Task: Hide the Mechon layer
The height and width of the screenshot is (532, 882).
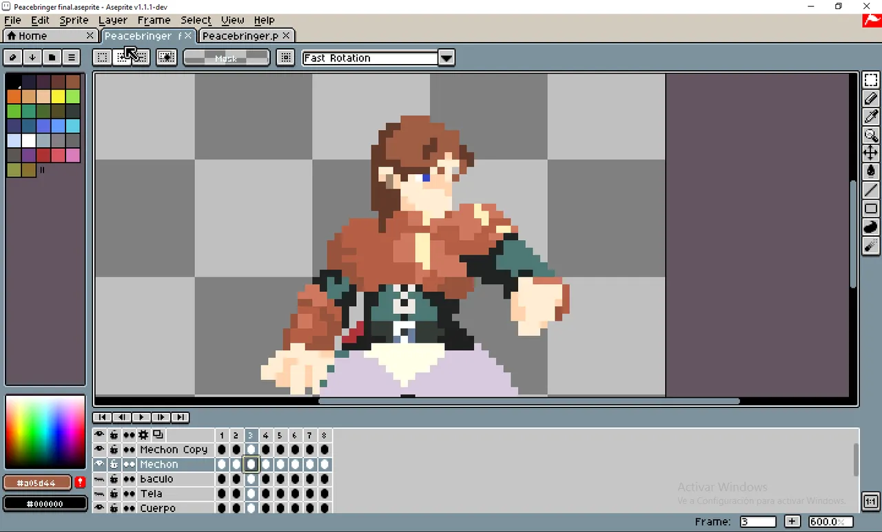Action: (100, 465)
